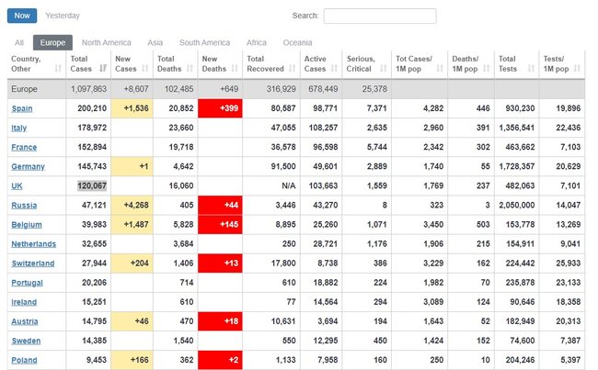
Task: Open the France country link
Action: [24, 147]
